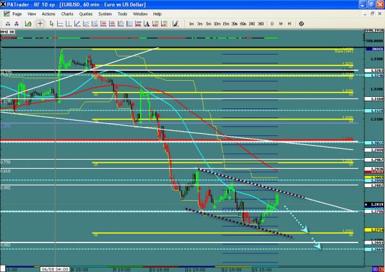385x272 pixels.
Task: Select the 240 minute timeframe
Action: 250,24
